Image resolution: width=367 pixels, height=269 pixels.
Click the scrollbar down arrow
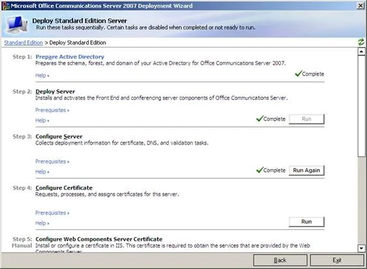pyautogui.click(x=361, y=248)
